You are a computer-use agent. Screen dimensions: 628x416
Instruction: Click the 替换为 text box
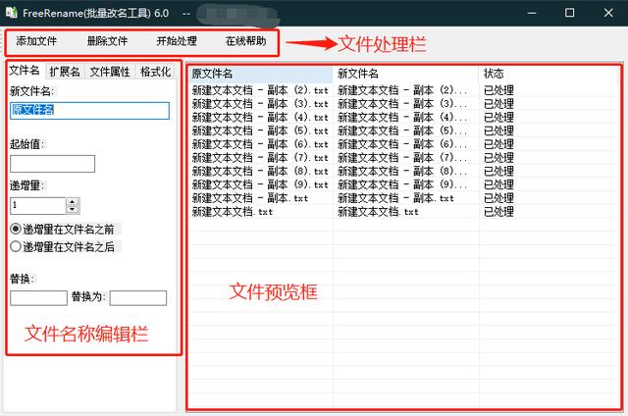tap(138, 298)
